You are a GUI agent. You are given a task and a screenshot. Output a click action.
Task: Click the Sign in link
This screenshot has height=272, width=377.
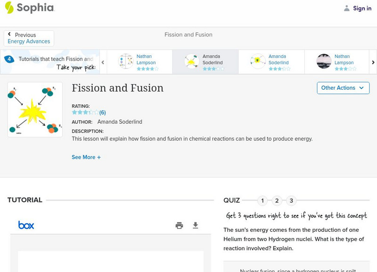362,8
